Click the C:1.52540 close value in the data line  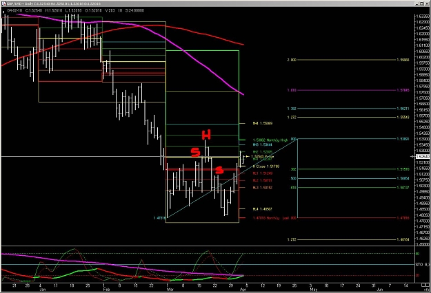pos(34,10)
